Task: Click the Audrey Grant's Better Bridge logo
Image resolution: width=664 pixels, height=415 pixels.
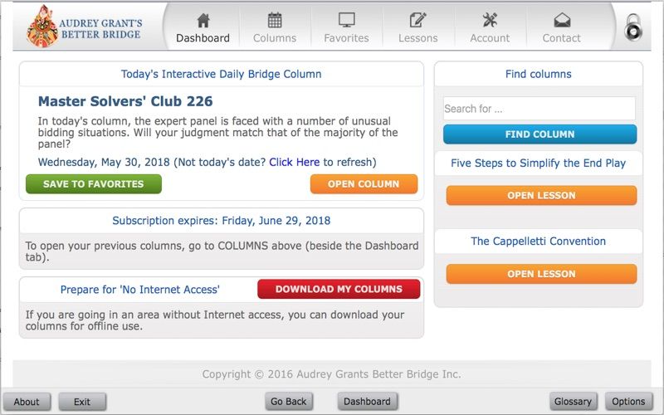Action: point(85,27)
